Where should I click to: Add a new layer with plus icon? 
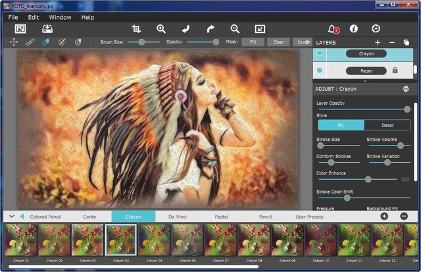tap(378, 42)
